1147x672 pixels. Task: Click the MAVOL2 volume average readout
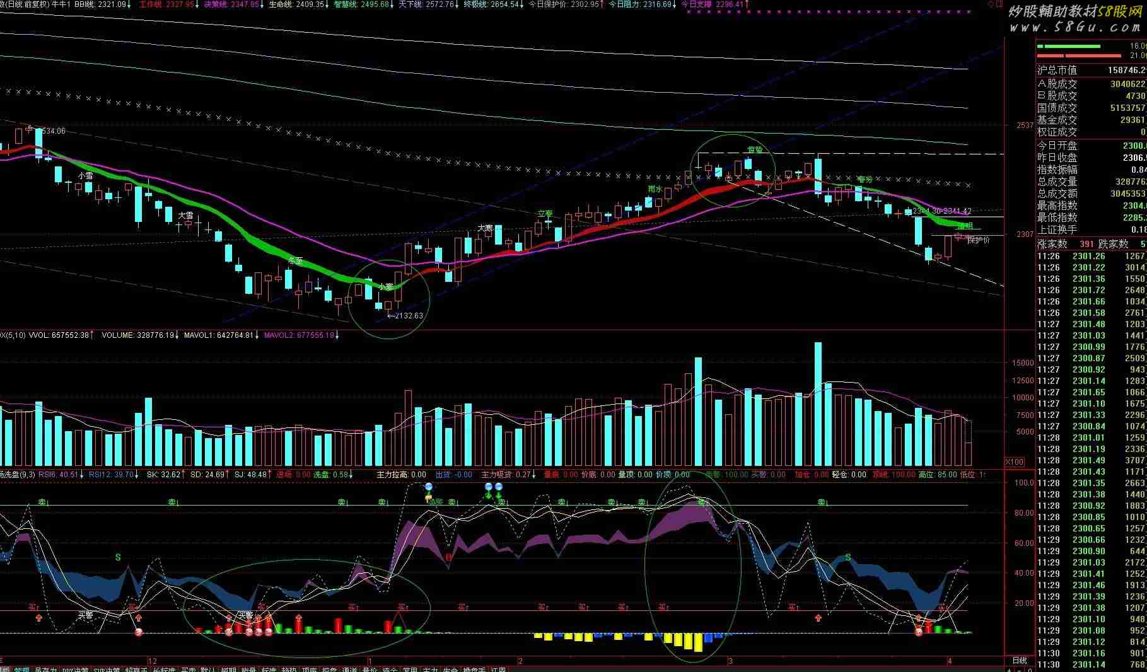coord(301,335)
